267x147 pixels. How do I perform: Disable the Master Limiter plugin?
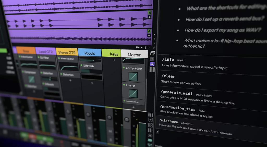coord(124,85)
